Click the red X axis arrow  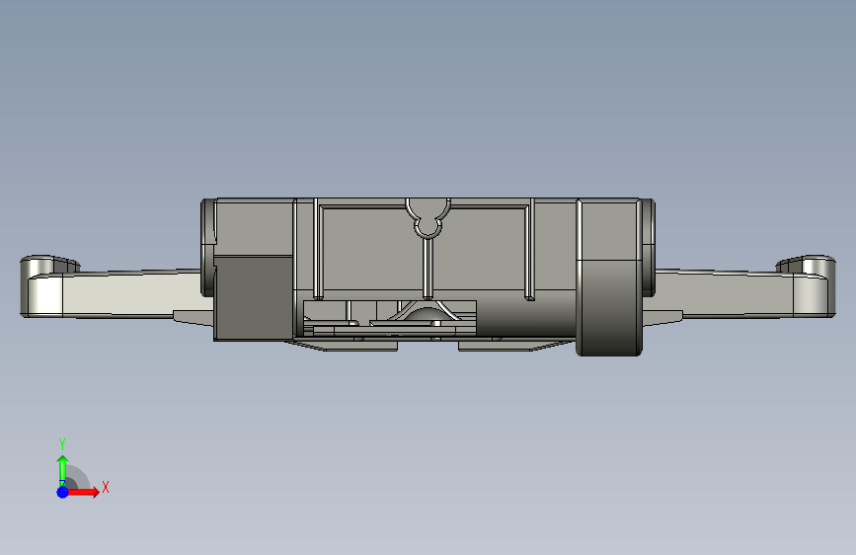click(83, 492)
